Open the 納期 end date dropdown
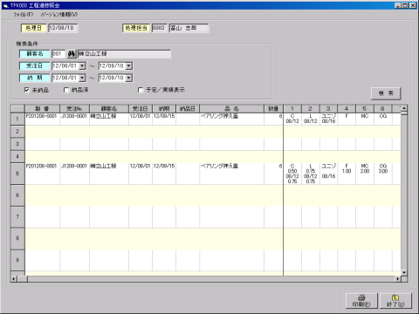This screenshot has width=419, height=314. click(129, 78)
